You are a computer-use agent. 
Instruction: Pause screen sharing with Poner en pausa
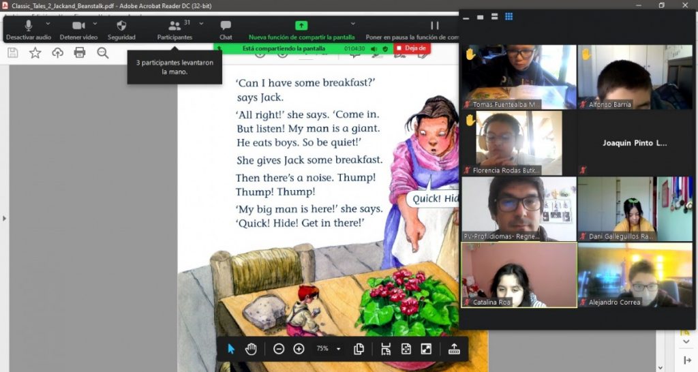pos(434,29)
